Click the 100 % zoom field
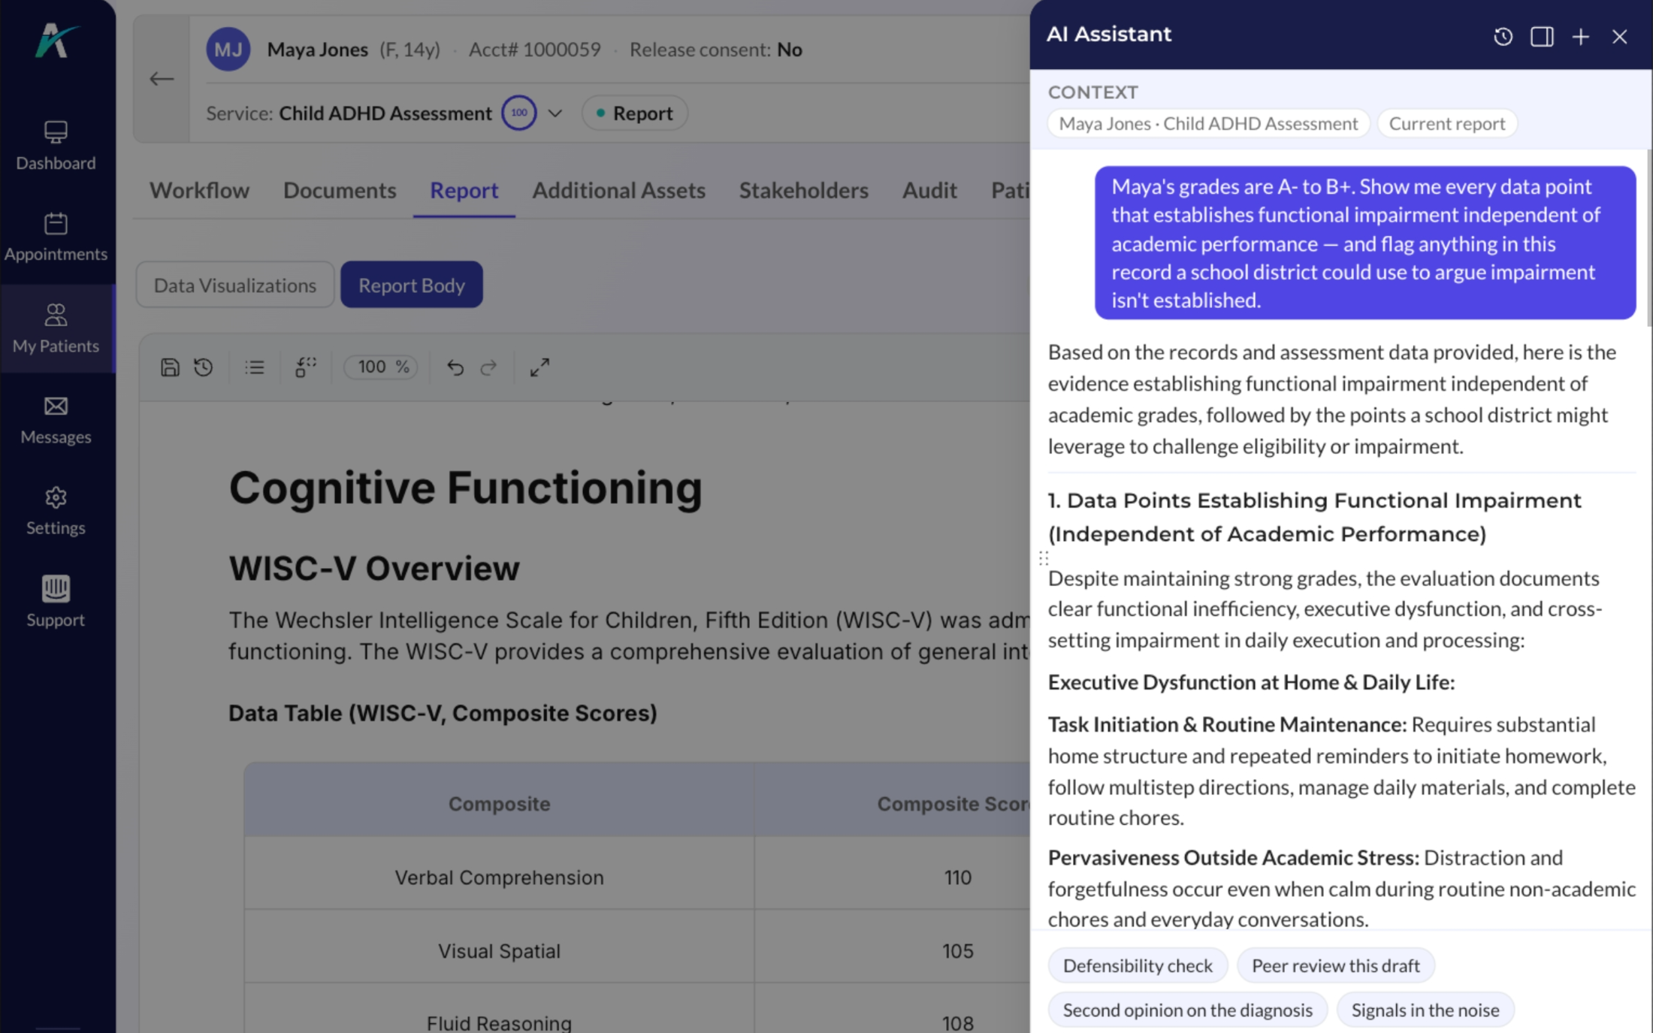This screenshot has height=1033, width=1653. tap(381, 367)
